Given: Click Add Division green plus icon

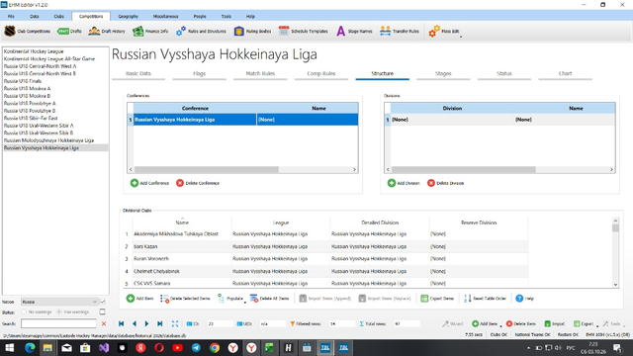Looking at the screenshot, I should (392, 183).
